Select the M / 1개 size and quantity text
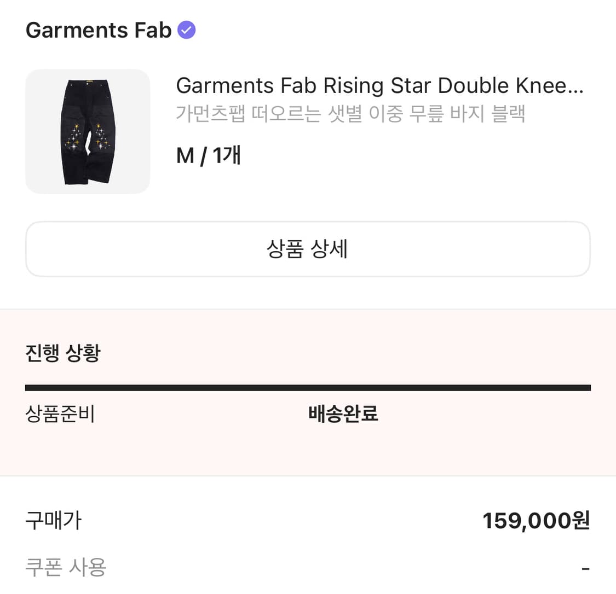This screenshot has width=616, height=594. (209, 155)
